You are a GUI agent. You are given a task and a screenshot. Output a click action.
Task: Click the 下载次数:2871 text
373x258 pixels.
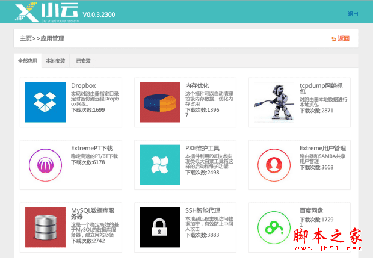point(316,111)
